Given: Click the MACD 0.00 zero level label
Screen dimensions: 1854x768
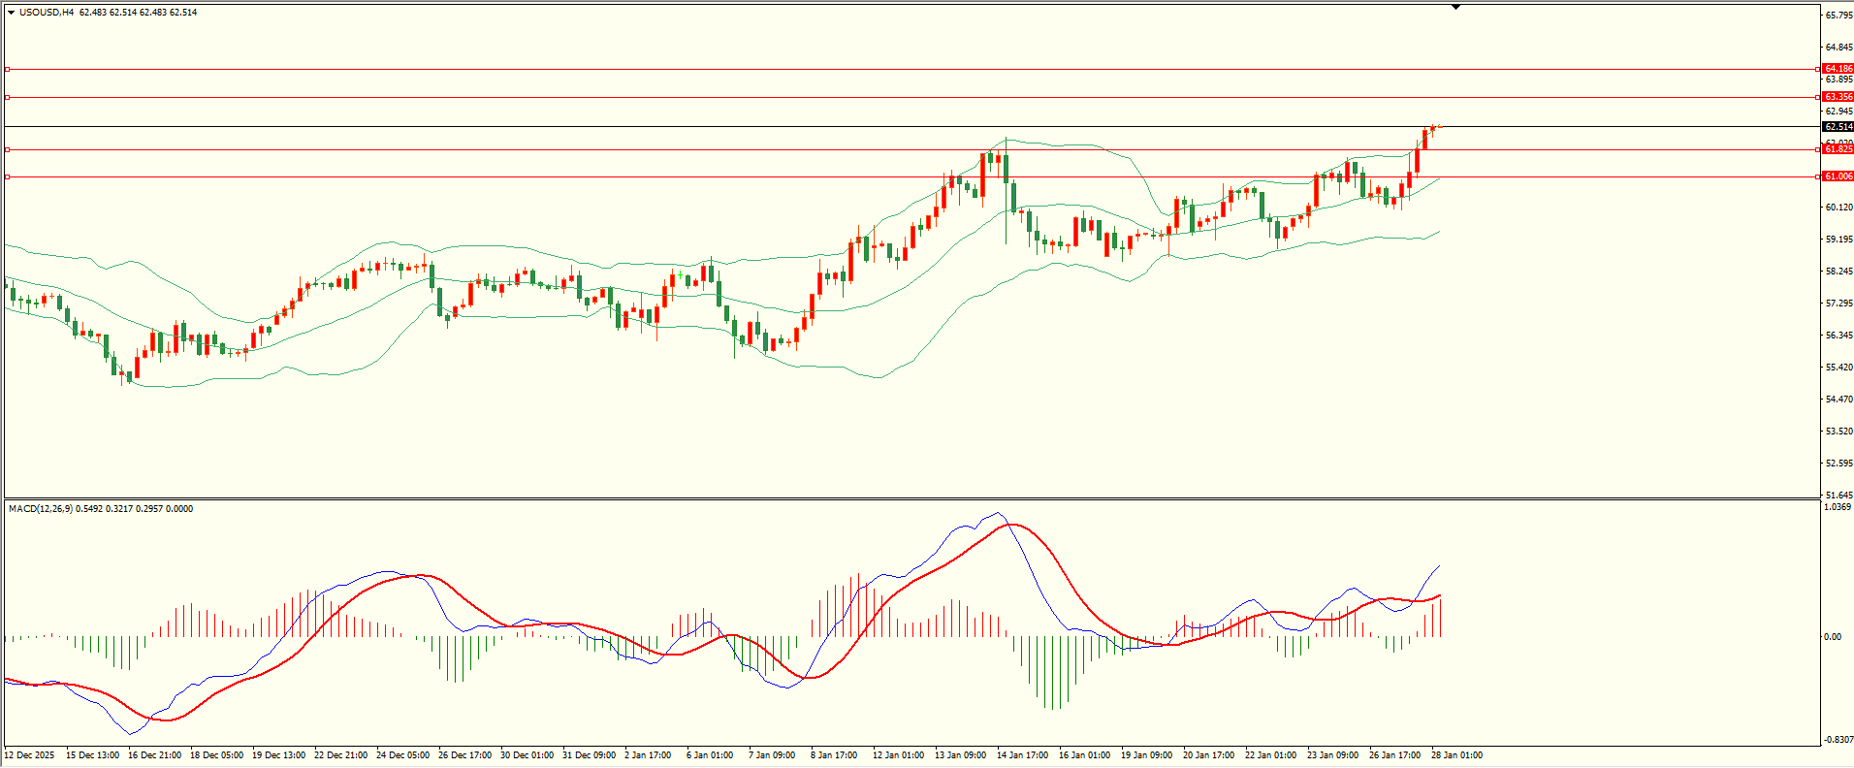Looking at the screenshot, I should click(x=1832, y=637).
